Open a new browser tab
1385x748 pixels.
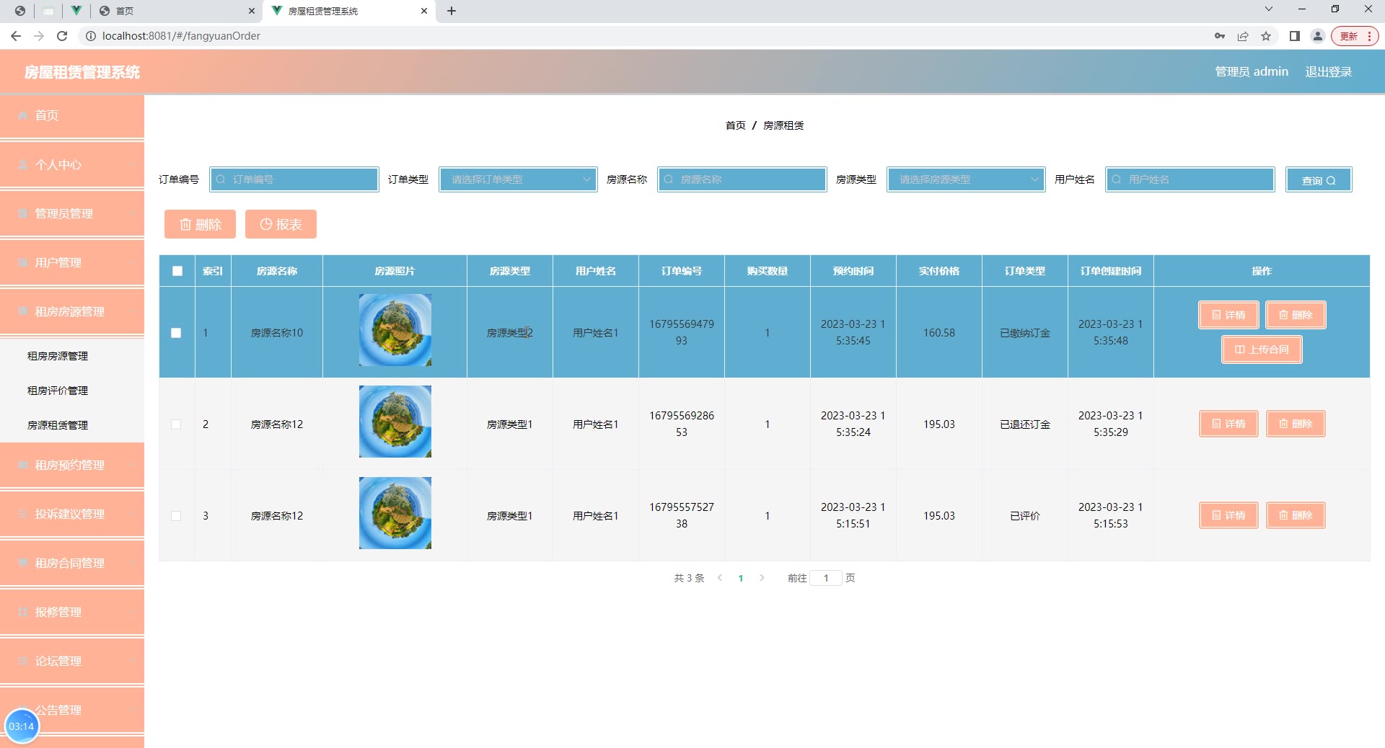pos(452,11)
